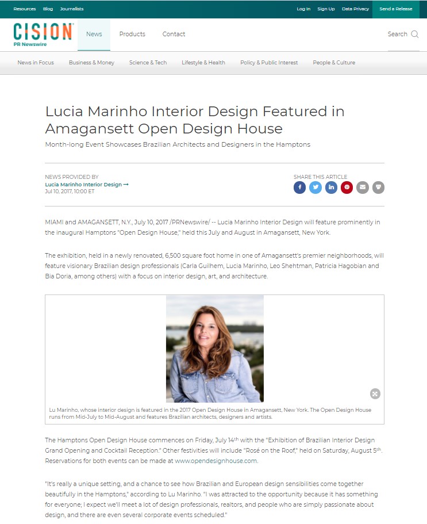The height and width of the screenshot is (524, 427).
Task: Click the Cision PR Newswire logo
Action: (43, 35)
